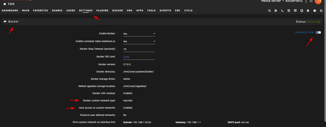The width and height of the screenshot is (326, 127).
Task: Click the Subnet 192.168.1.0/24 text
Action: tap(137, 122)
